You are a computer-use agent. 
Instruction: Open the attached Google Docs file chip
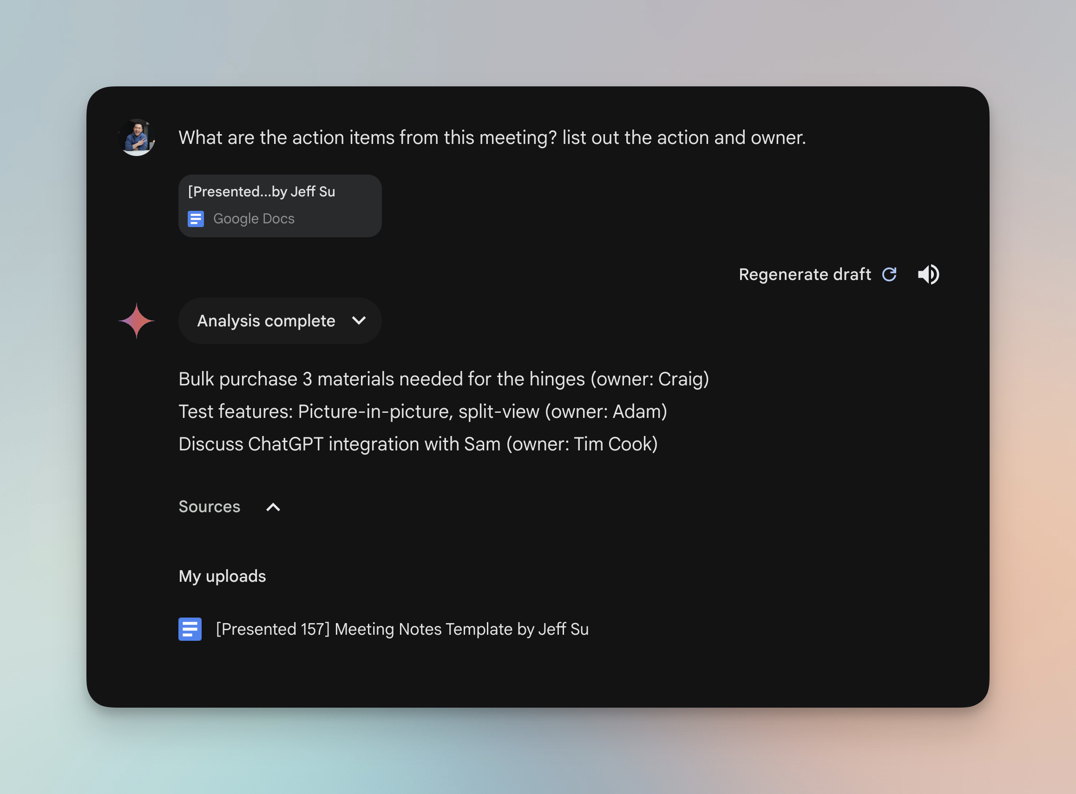(x=280, y=206)
